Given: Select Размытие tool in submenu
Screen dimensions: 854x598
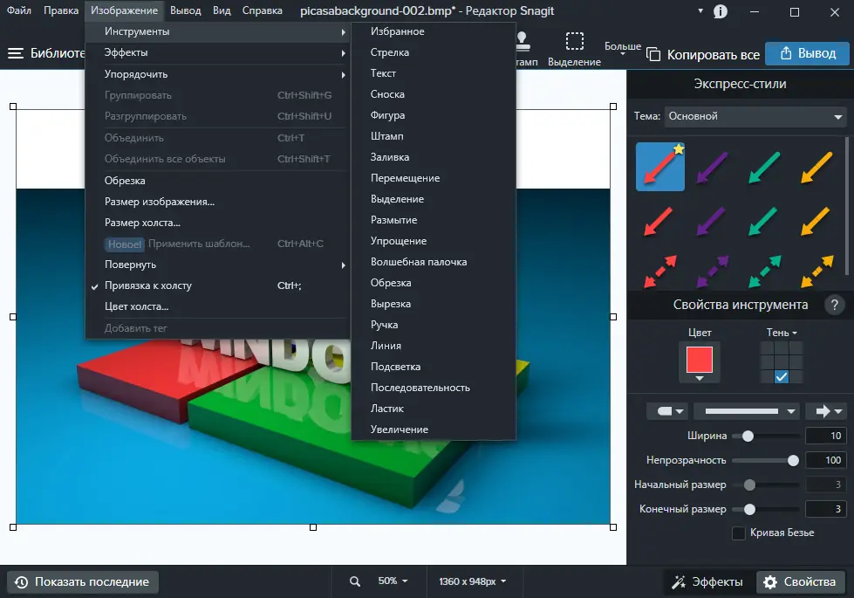Looking at the screenshot, I should (x=434, y=220).
